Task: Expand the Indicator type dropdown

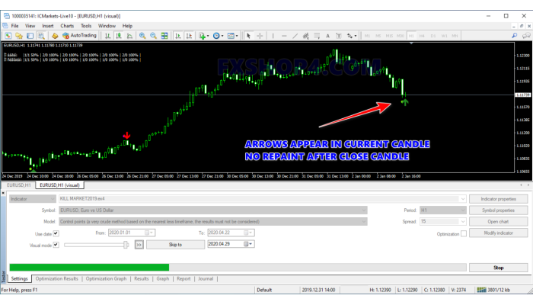Action: click(51, 198)
